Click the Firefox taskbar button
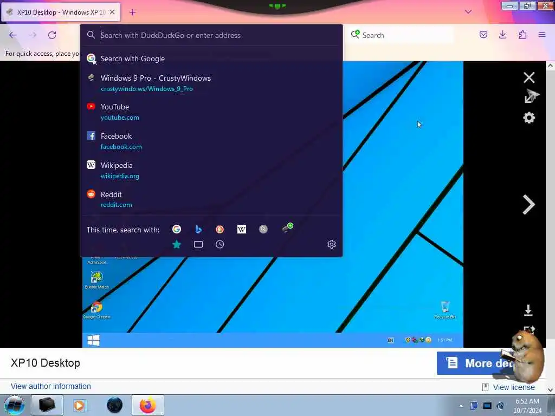 coord(148,405)
